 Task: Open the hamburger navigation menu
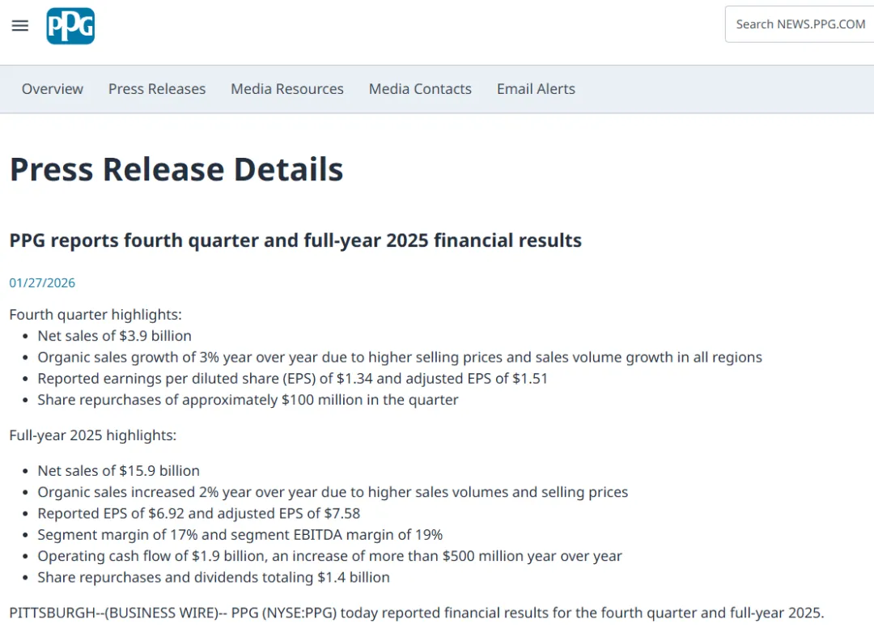click(x=20, y=26)
